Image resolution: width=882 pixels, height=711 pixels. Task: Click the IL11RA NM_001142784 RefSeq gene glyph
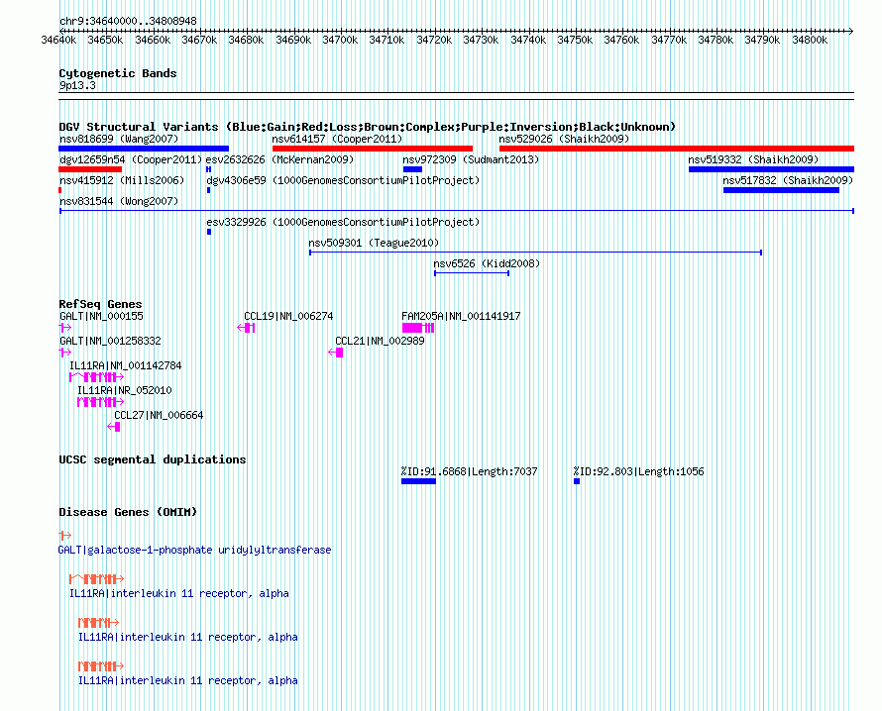point(96,377)
